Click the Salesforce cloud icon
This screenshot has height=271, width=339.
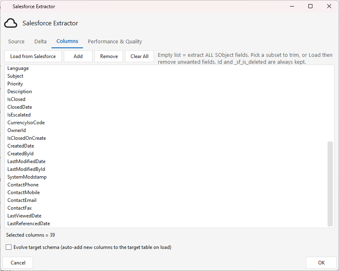[x=11, y=23]
